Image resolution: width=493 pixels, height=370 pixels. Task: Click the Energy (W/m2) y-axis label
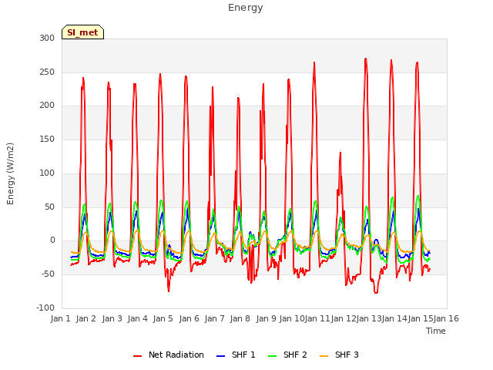tap(10, 173)
